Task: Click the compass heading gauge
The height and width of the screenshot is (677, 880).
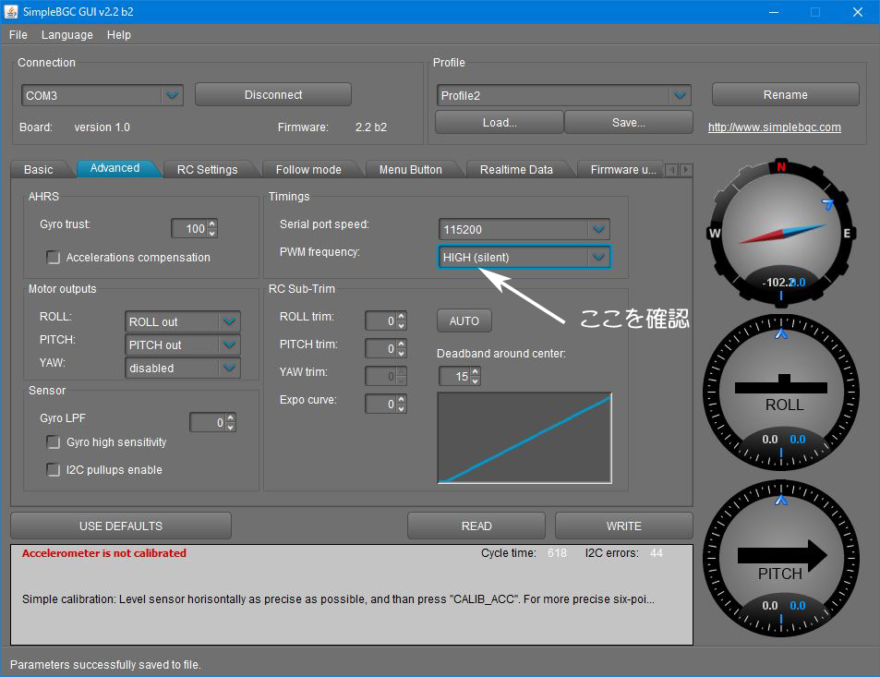Action: pyautogui.click(x=780, y=233)
